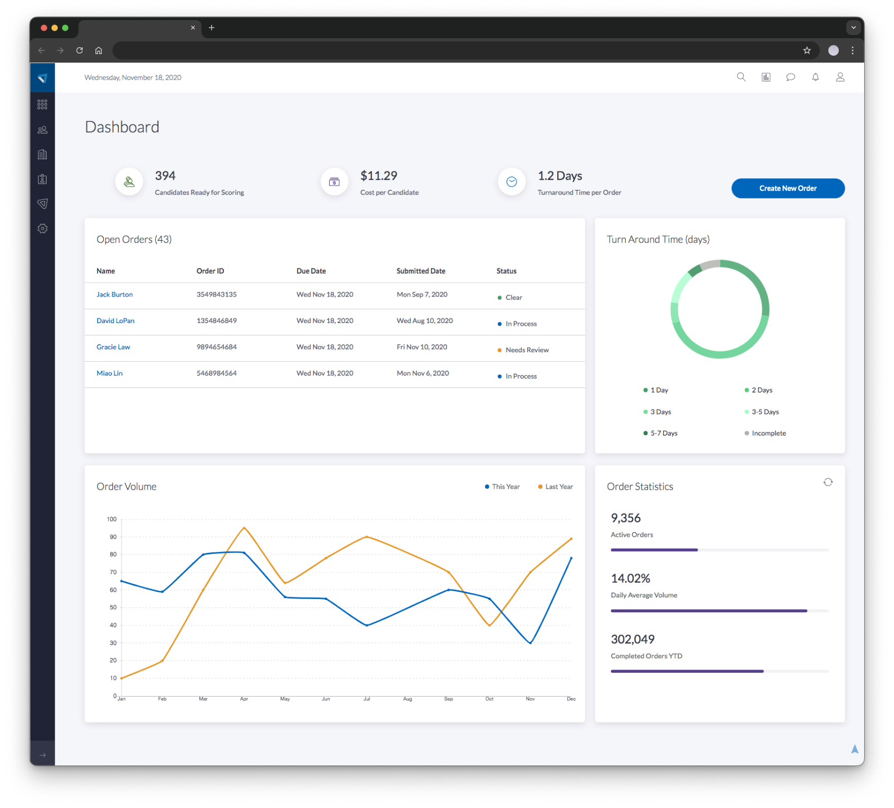The image size is (894, 808).
Task: Toggle Incomplete legend entry
Action: (x=765, y=433)
